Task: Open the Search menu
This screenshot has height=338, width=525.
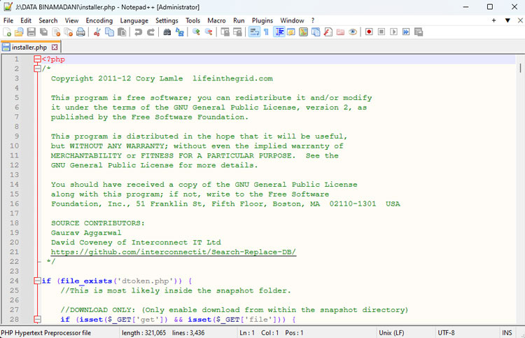Action: (x=48, y=20)
